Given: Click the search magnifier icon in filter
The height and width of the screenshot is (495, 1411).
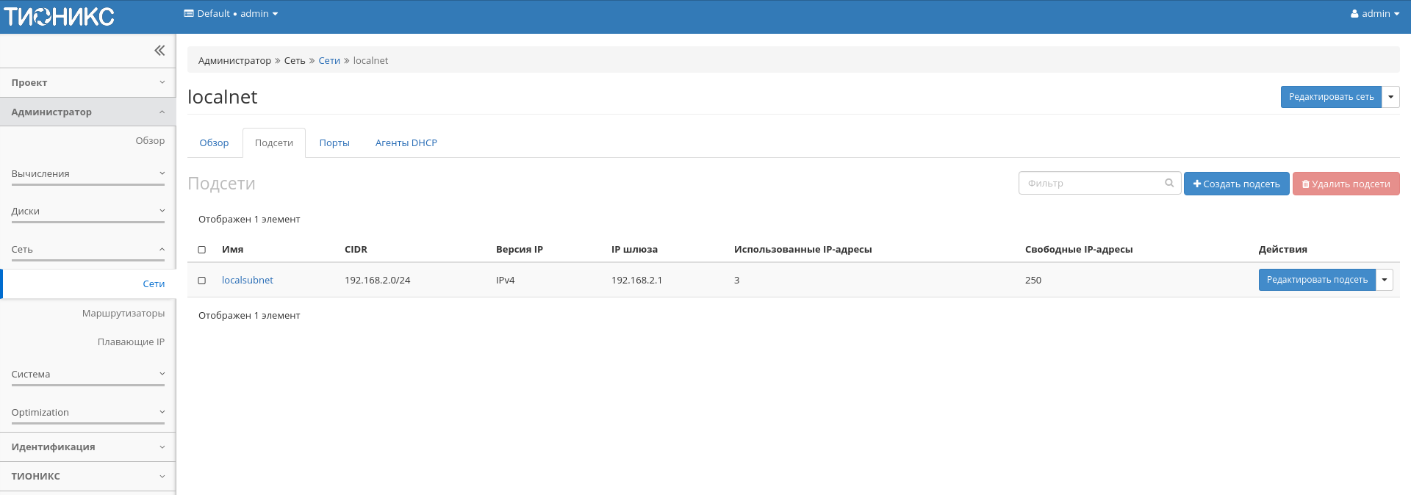Looking at the screenshot, I should point(1168,184).
